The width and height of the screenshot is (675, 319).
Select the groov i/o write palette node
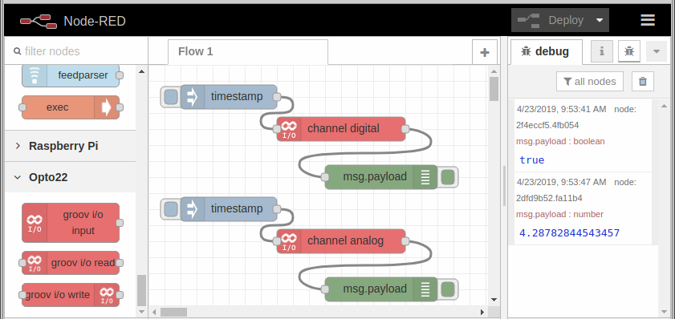71,295
